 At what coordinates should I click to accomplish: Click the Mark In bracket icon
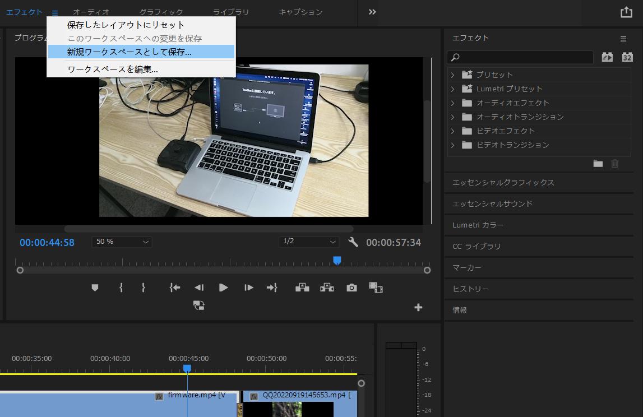click(121, 288)
